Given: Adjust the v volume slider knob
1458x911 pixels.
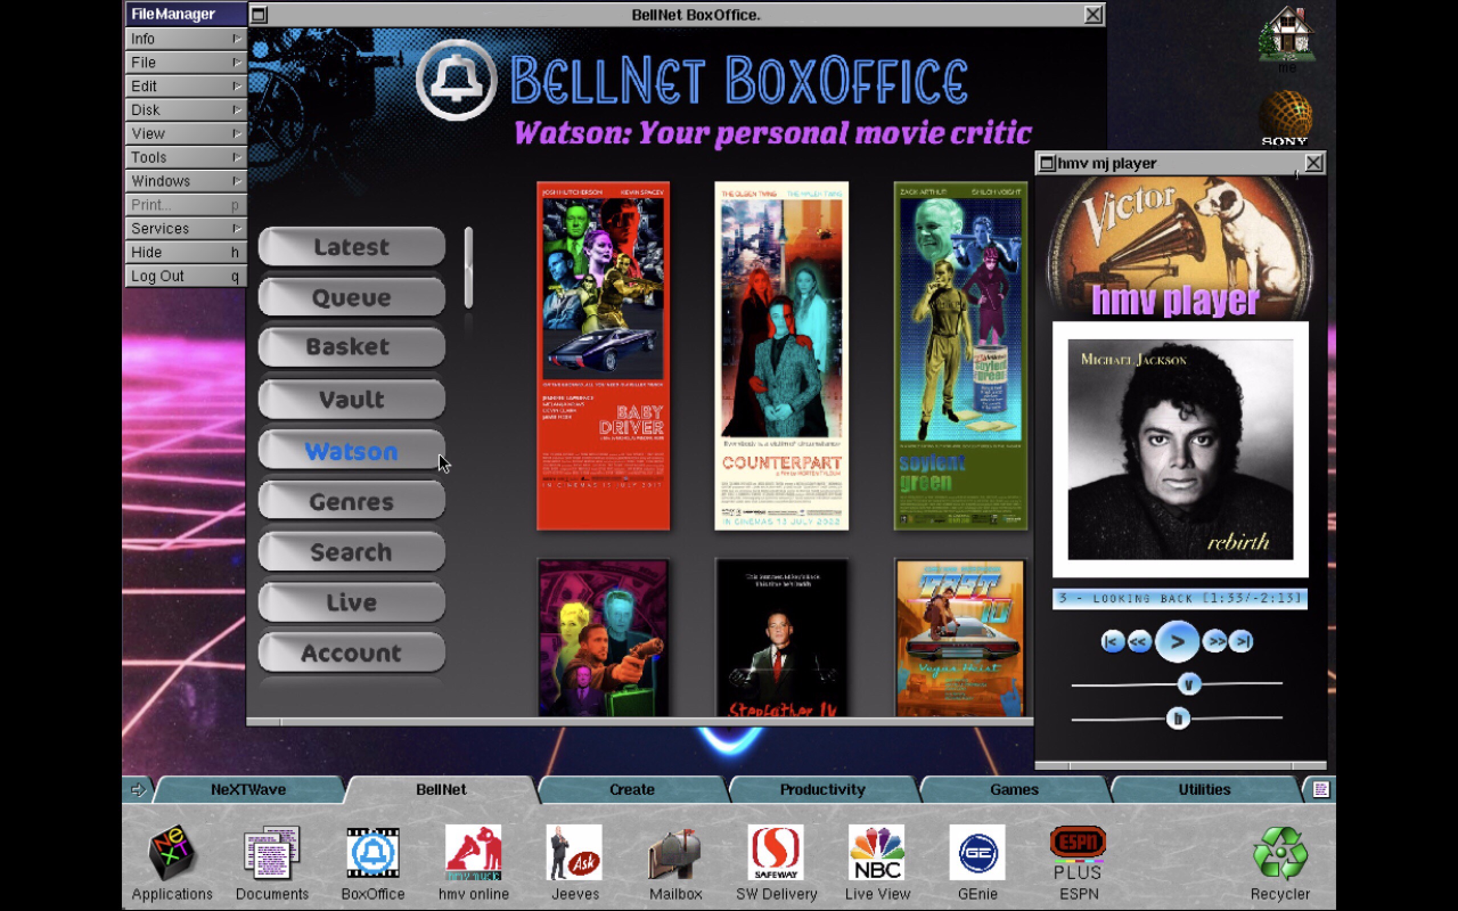Looking at the screenshot, I should (1189, 684).
